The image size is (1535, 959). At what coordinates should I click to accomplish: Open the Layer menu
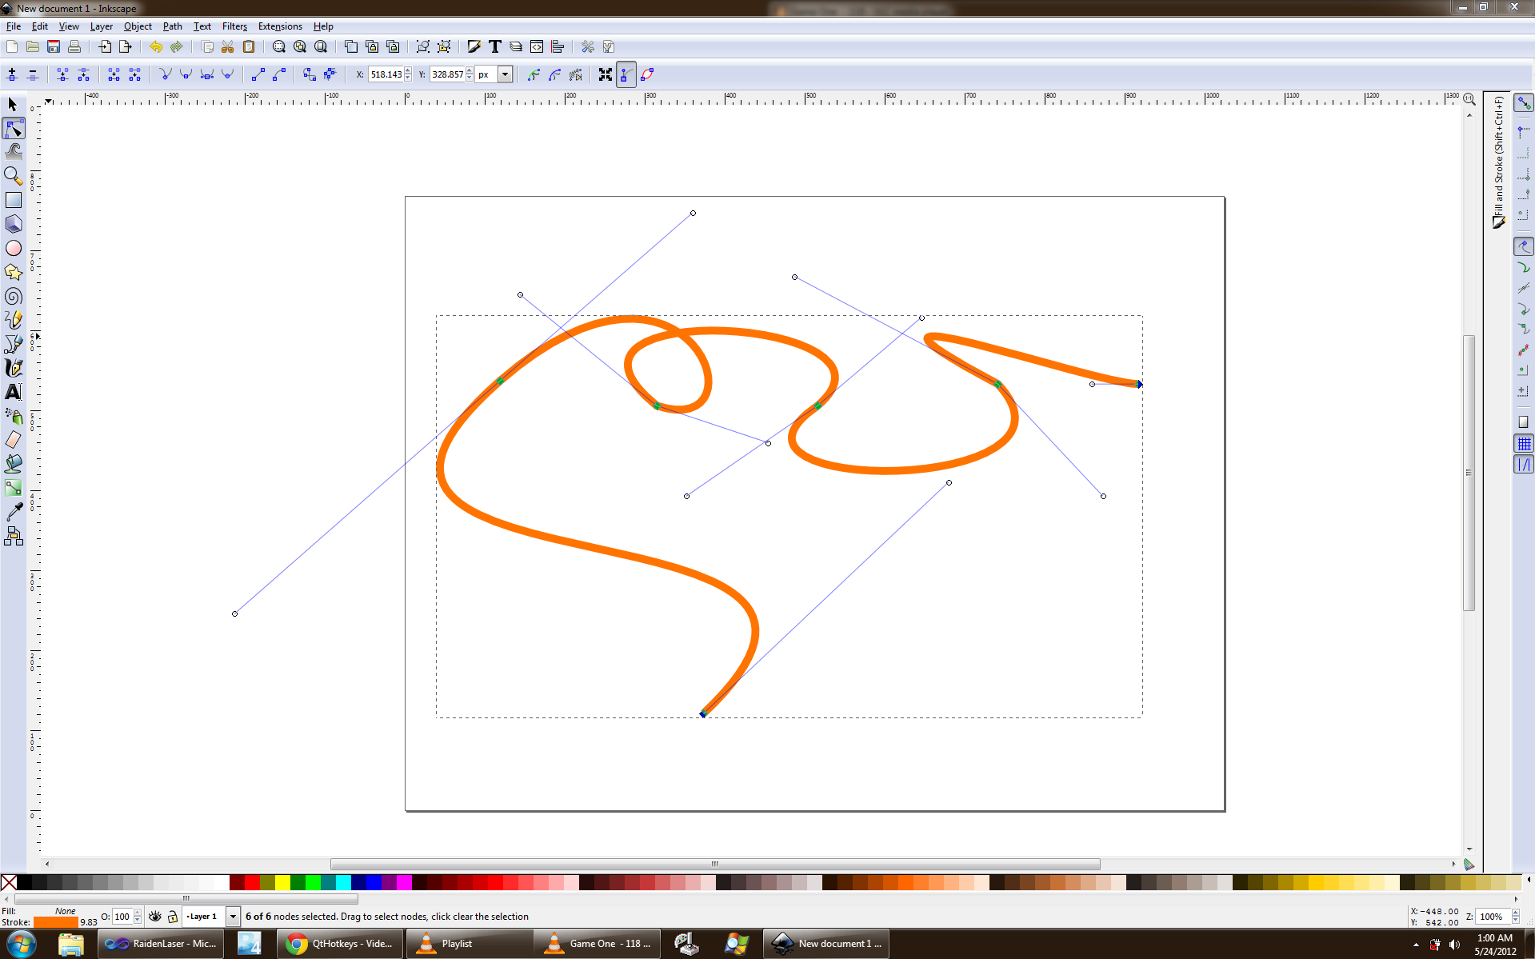(101, 26)
